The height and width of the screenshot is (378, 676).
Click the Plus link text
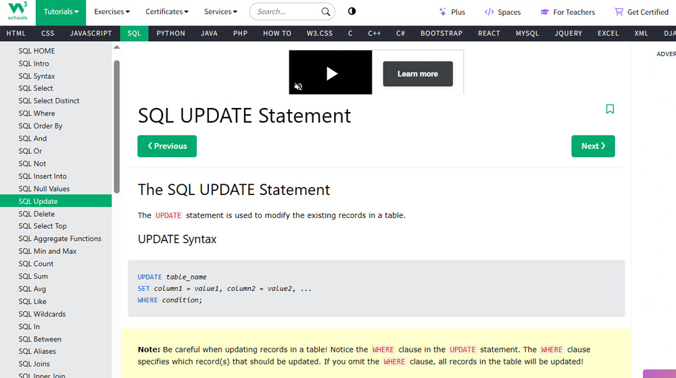pos(458,12)
